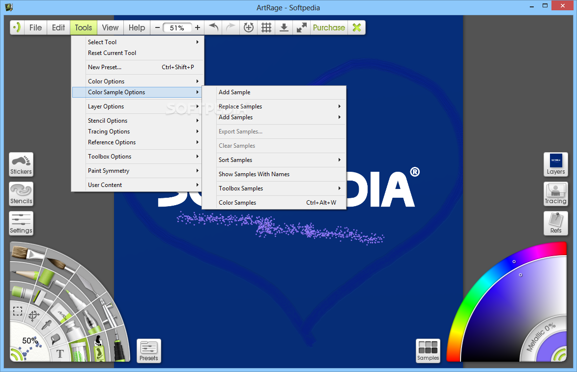This screenshot has width=577, height=372.
Task: Select the Transform tool
Action: 34,316
